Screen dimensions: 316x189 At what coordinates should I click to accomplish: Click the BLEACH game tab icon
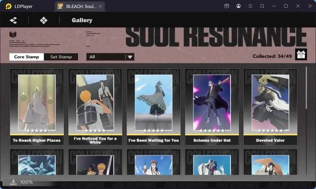pyautogui.click(x=60, y=7)
